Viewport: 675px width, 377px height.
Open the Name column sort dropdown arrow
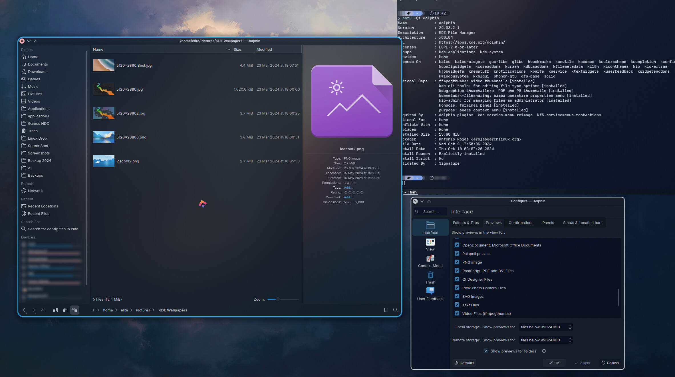coord(229,50)
